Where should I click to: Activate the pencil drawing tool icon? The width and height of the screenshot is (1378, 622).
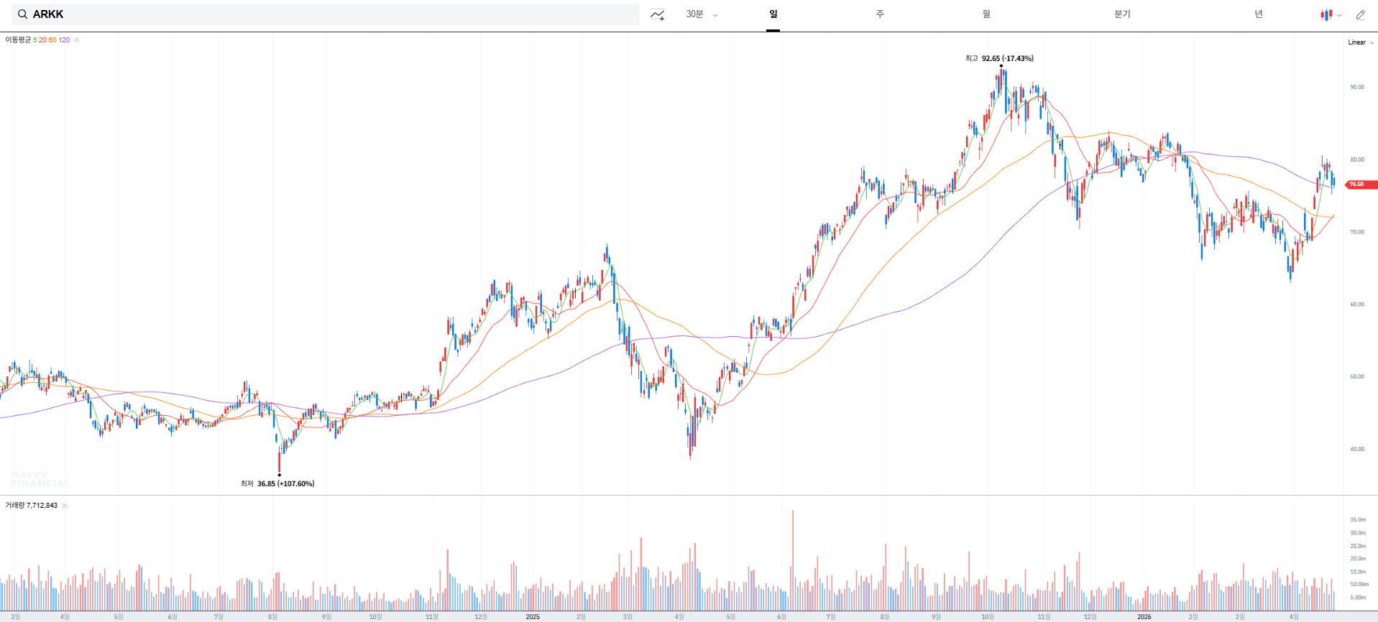click(x=1360, y=14)
